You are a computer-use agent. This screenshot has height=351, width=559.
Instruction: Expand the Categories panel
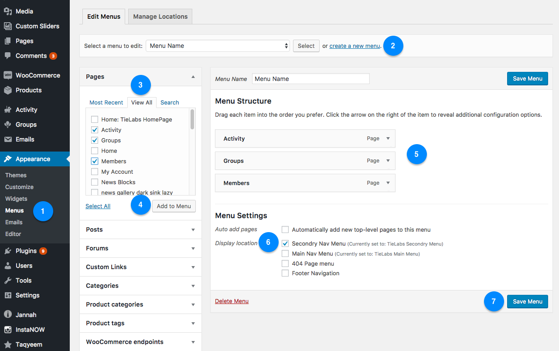coord(140,286)
